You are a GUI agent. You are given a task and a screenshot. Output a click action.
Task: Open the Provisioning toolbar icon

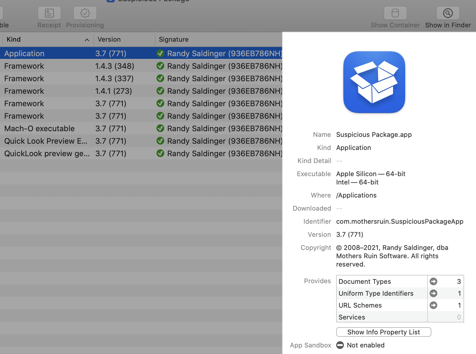85,13
